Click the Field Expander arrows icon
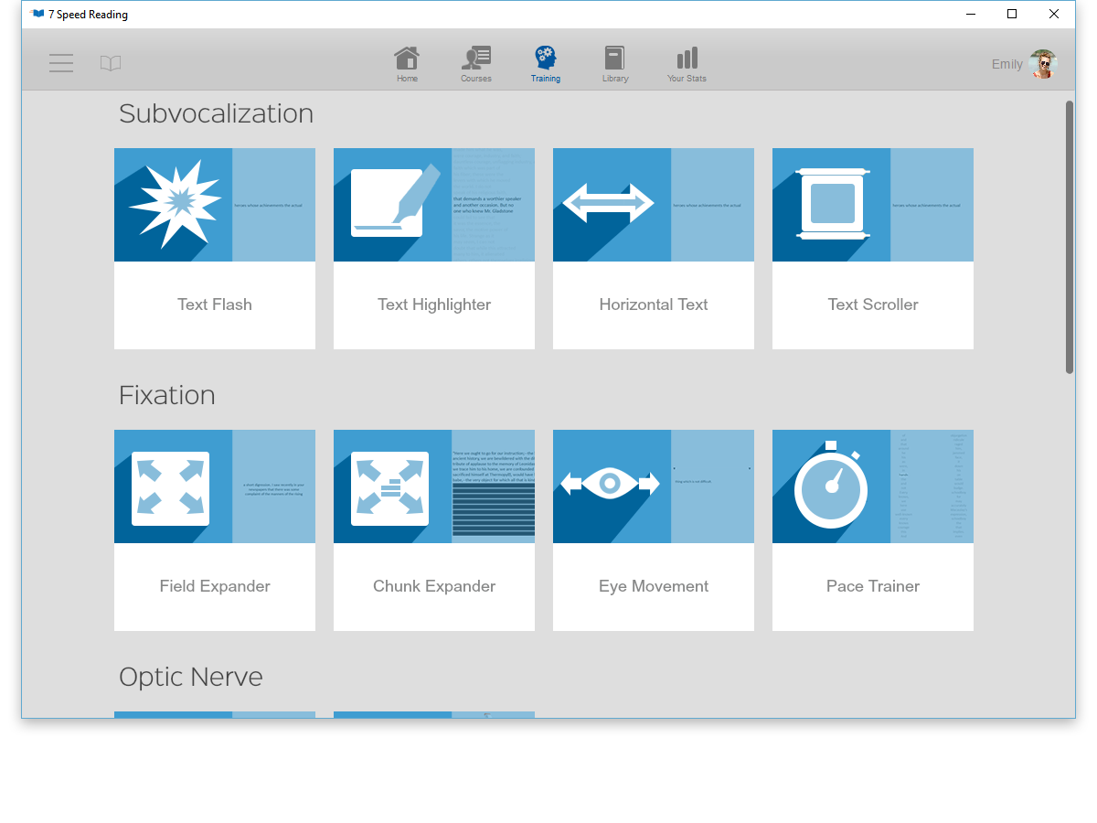This screenshot has height=823, width=1097. click(x=170, y=488)
